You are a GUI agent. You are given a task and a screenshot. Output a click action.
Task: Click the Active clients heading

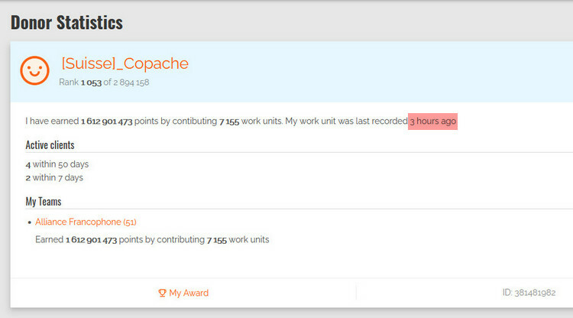click(x=50, y=145)
